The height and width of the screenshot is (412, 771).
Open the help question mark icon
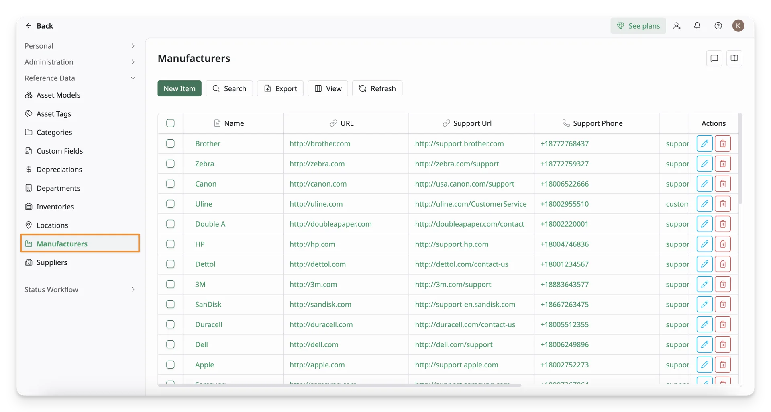click(x=718, y=26)
